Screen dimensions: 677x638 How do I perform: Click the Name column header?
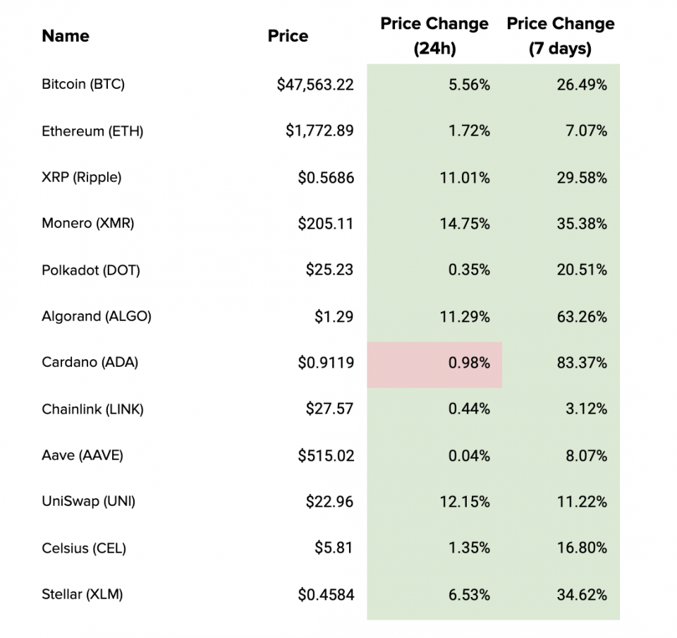coord(66,36)
